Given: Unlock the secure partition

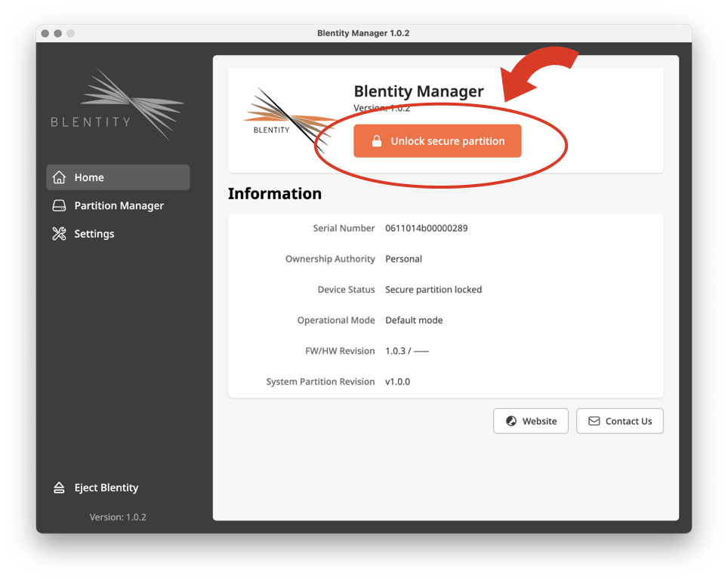Looking at the screenshot, I should [x=437, y=141].
